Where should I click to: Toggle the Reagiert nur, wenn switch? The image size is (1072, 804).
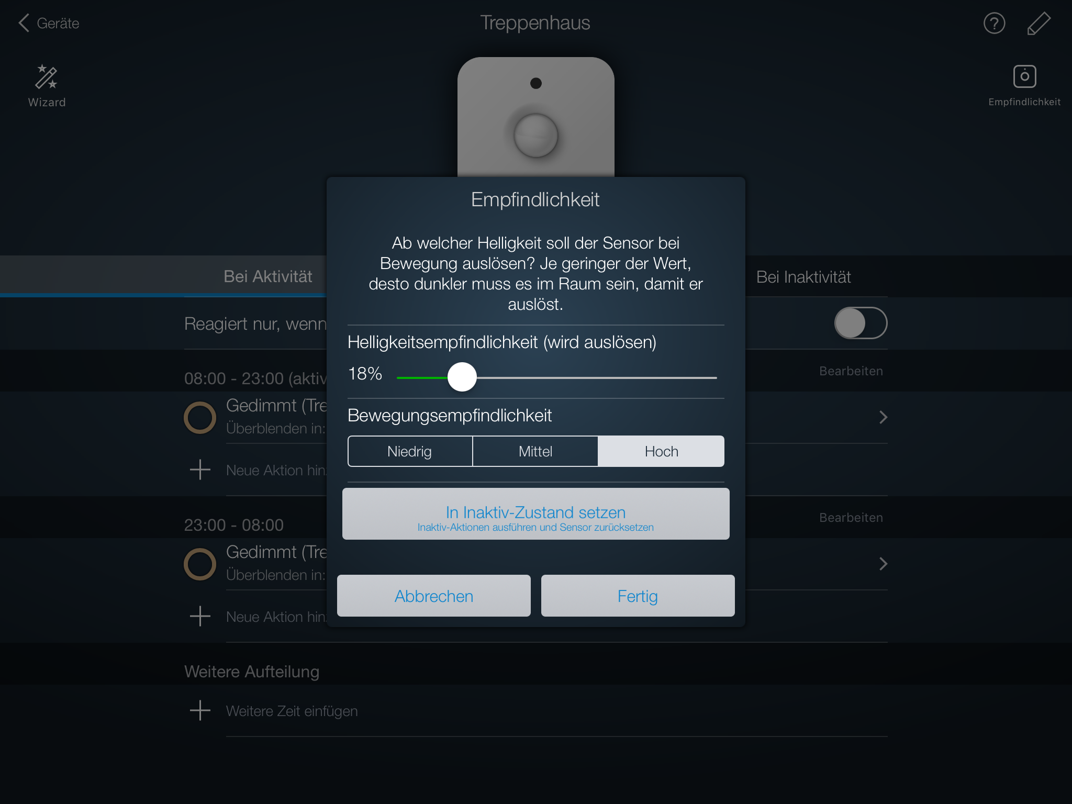point(861,323)
